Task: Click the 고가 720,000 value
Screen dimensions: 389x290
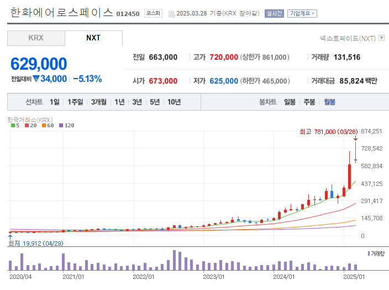Action: (224, 58)
